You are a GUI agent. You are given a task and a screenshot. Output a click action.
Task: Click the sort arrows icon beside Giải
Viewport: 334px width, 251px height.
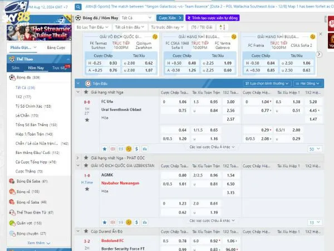222,27
